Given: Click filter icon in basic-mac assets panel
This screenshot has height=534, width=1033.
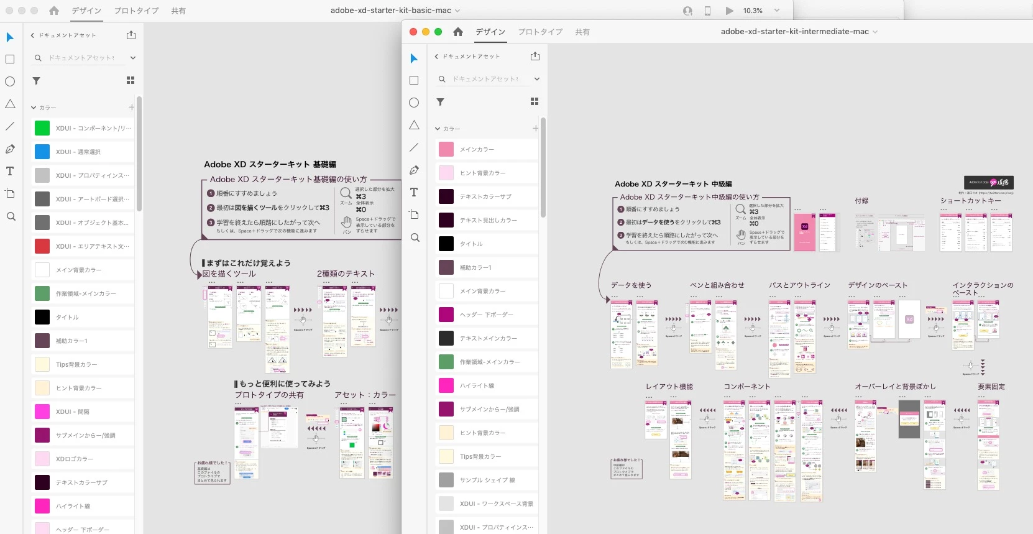Looking at the screenshot, I should pos(36,81).
